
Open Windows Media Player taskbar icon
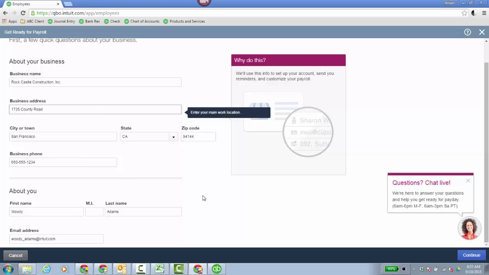(x=65, y=269)
